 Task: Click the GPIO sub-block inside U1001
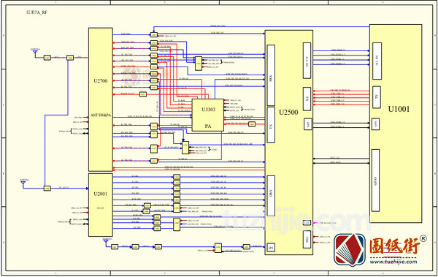click(375, 181)
